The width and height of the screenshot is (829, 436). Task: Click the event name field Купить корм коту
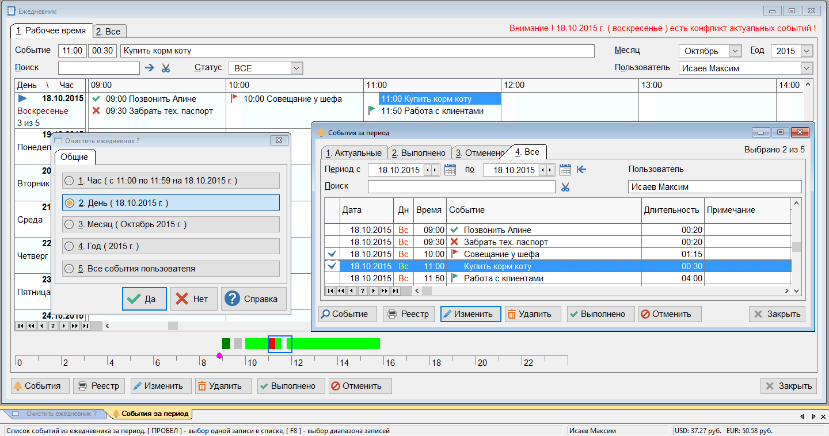coord(357,51)
